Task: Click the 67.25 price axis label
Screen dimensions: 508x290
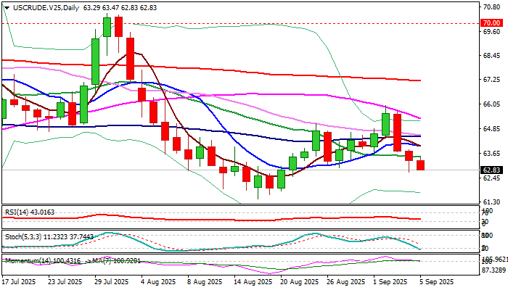Action: [x=493, y=80]
